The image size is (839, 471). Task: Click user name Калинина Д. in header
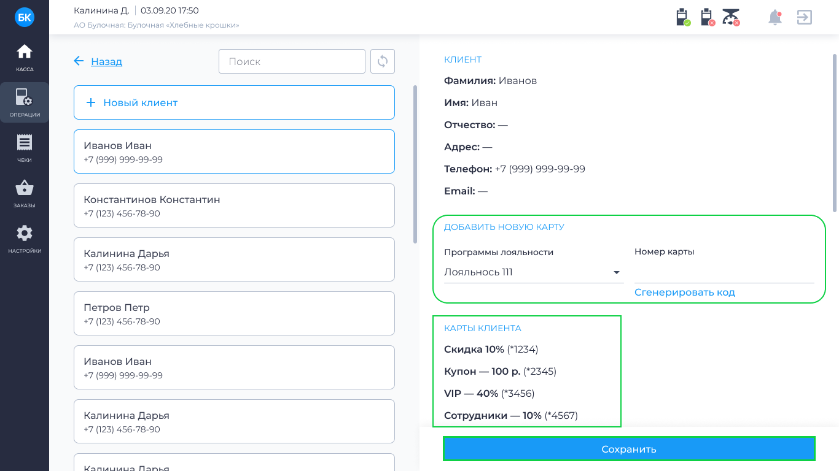coord(101,10)
